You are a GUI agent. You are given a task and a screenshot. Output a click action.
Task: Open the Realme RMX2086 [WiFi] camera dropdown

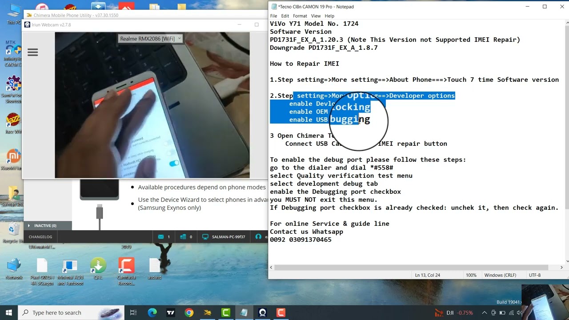point(151,39)
